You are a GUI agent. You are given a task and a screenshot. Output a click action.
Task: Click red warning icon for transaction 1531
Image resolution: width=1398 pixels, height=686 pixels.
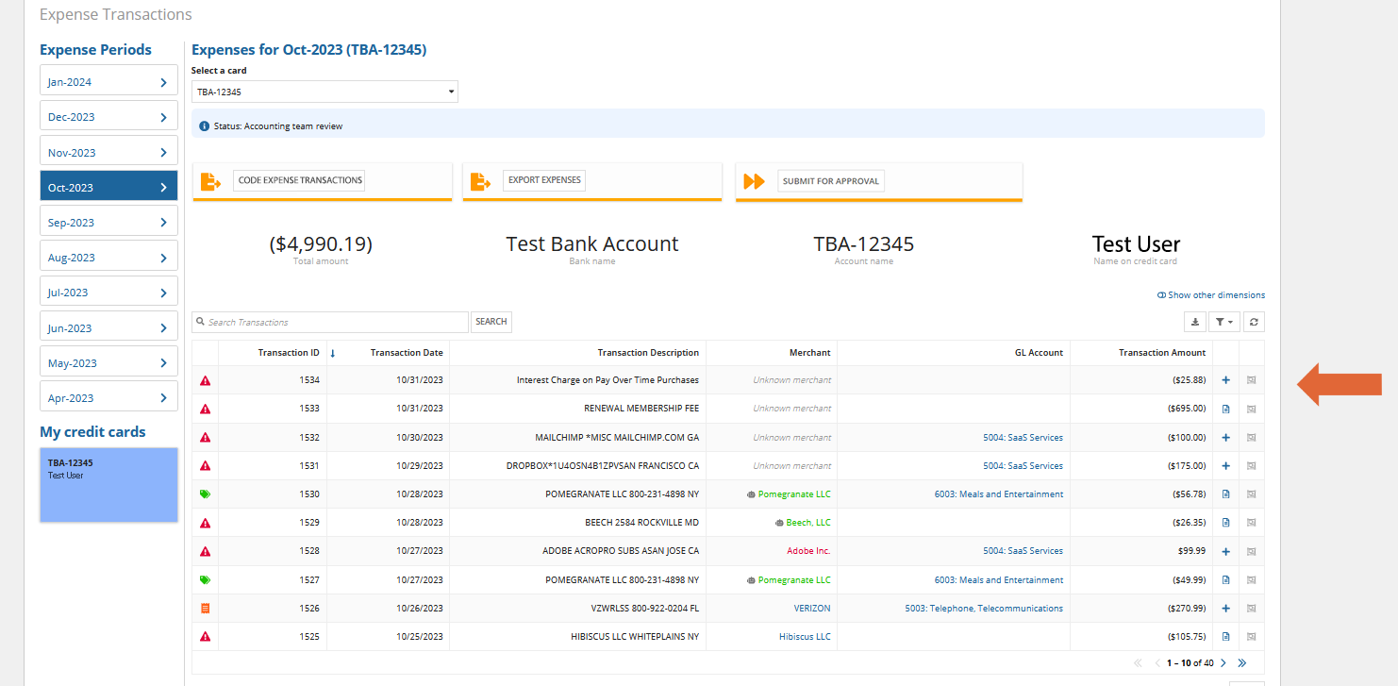click(x=205, y=466)
